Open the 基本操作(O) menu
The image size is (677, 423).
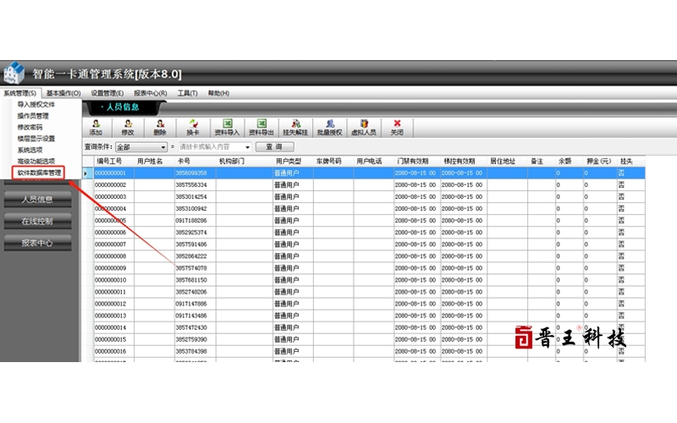(63, 93)
